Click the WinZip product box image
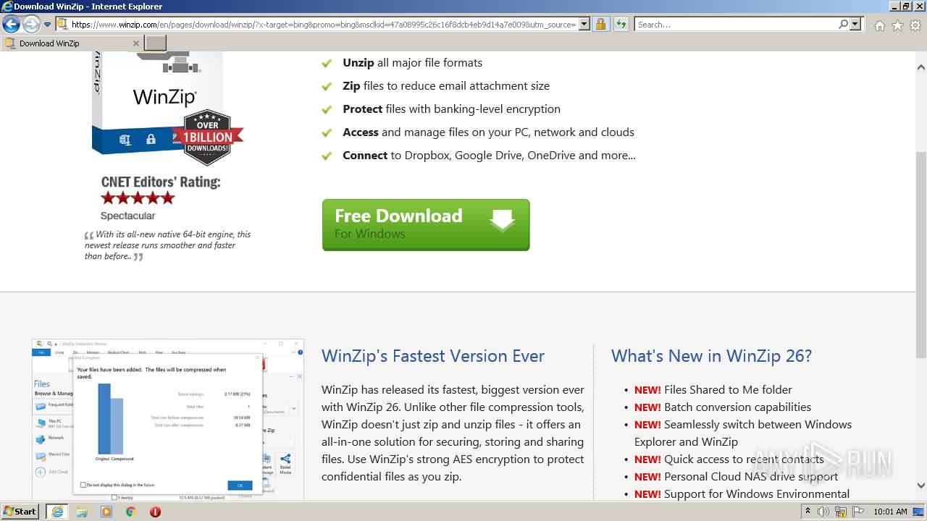The image size is (927, 521). click(158, 101)
